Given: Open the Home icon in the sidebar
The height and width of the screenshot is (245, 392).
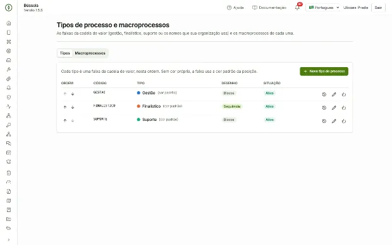Looking at the screenshot, I should click(8, 23).
